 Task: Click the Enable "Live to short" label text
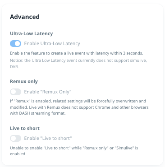point(48,138)
